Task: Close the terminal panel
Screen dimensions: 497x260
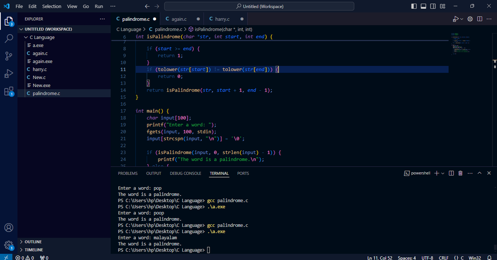Action: (489, 173)
